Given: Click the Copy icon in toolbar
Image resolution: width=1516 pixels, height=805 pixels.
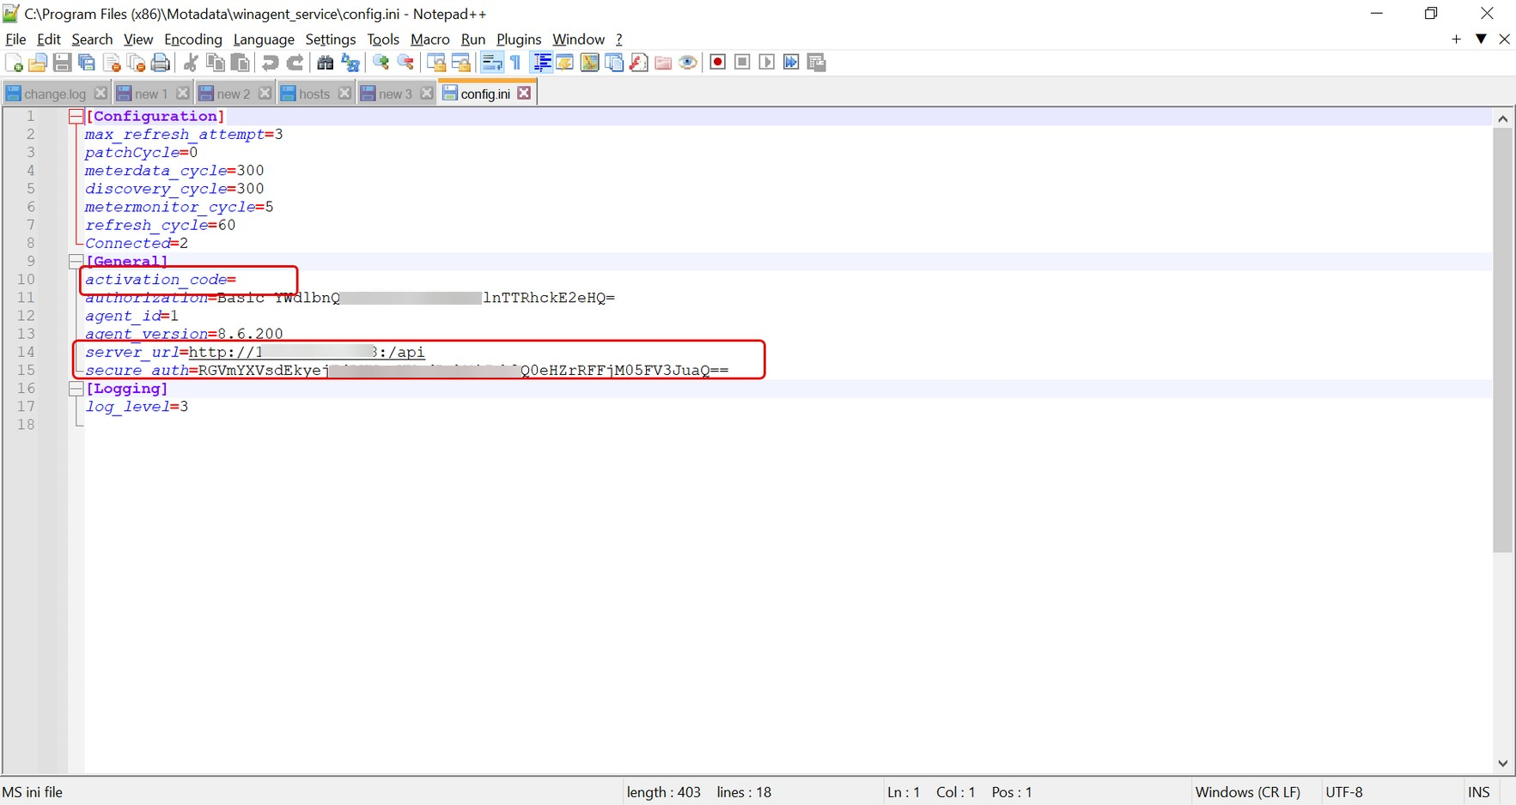Looking at the screenshot, I should pos(216,63).
